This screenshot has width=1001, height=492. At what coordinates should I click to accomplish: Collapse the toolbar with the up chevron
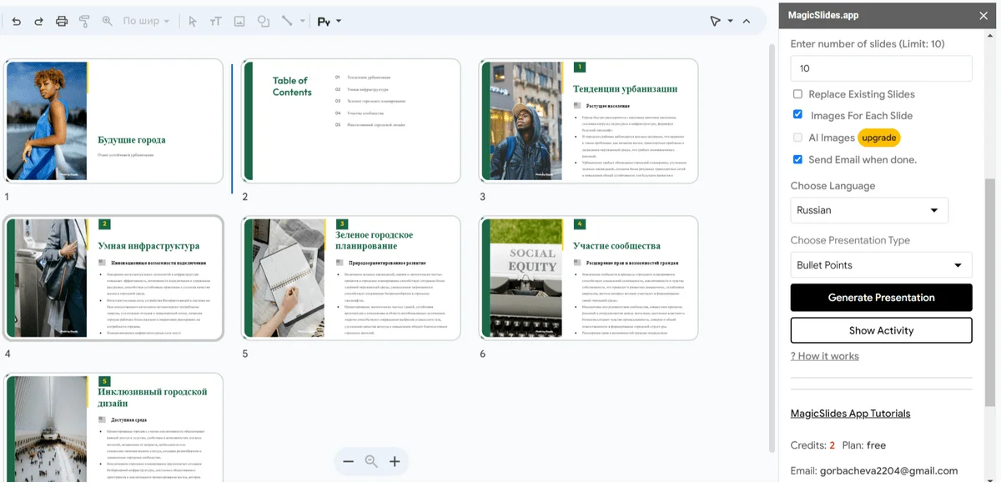pyautogui.click(x=747, y=21)
